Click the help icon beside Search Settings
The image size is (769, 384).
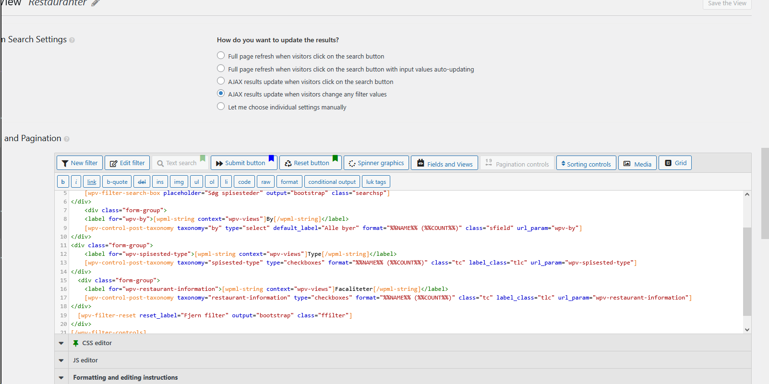(x=72, y=40)
